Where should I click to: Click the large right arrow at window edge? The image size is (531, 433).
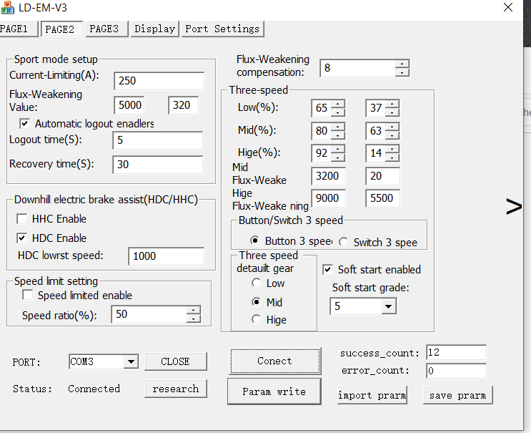pos(513,208)
